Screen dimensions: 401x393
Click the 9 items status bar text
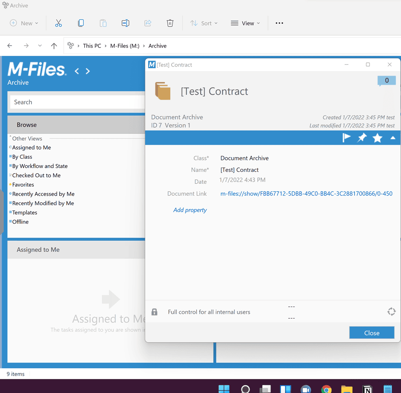(x=16, y=374)
